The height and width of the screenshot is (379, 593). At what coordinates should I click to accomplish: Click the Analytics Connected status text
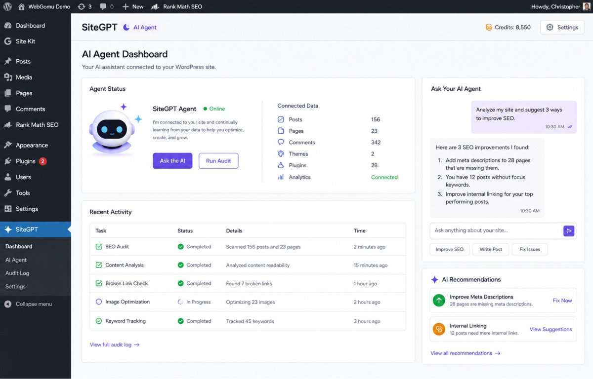pyautogui.click(x=384, y=177)
